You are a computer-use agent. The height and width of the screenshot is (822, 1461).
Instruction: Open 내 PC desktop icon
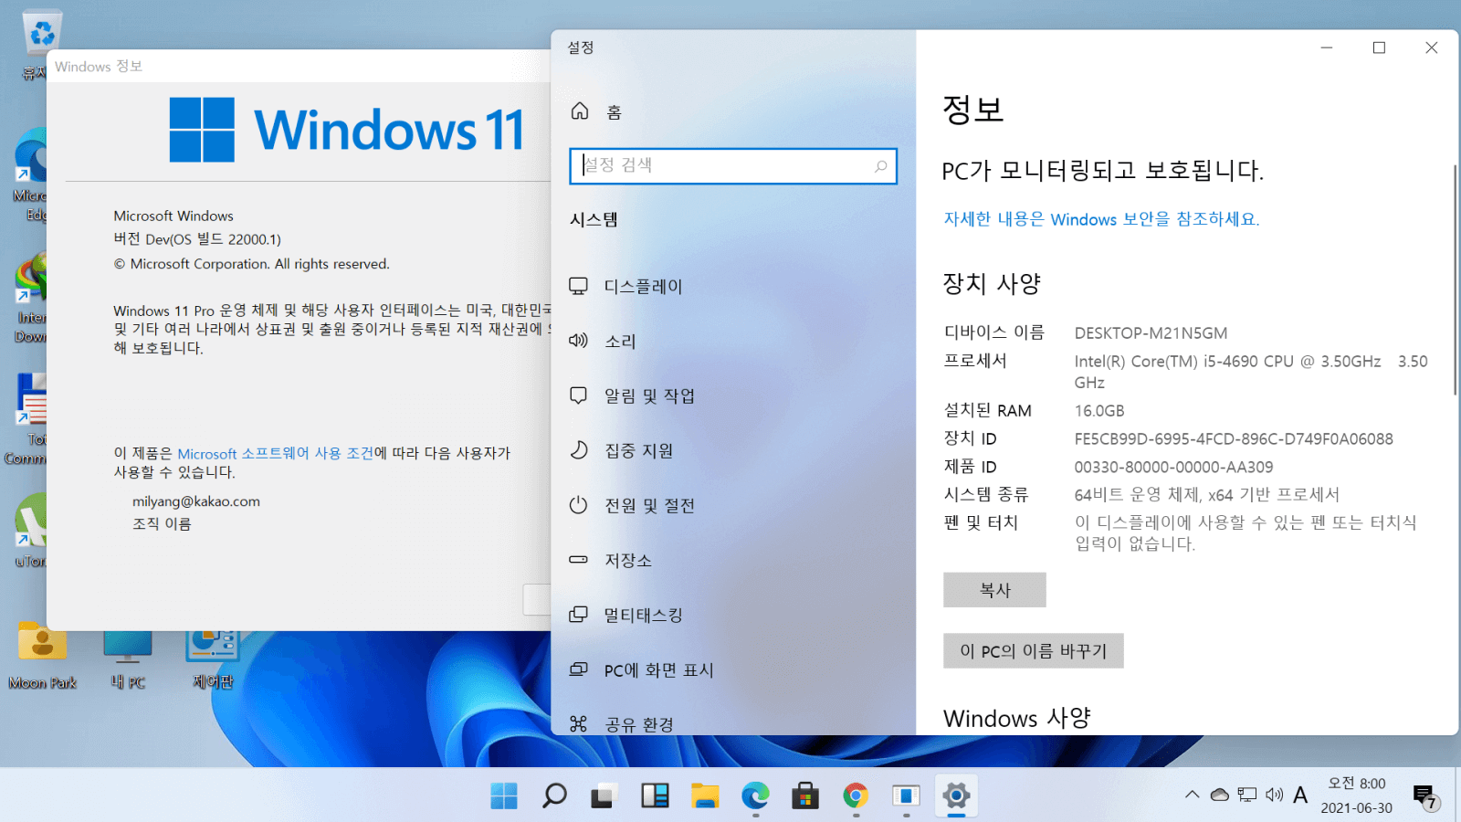click(128, 659)
